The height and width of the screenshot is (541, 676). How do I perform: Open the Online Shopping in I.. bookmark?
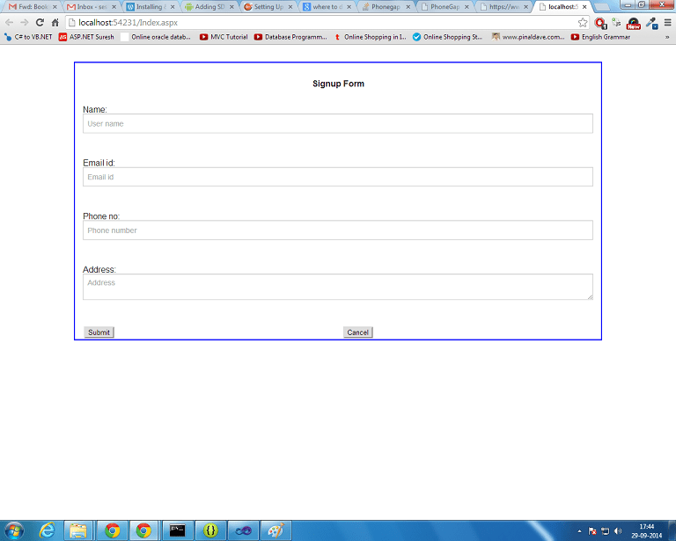pos(370,37)
